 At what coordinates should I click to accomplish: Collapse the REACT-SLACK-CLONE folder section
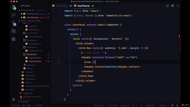point(31,21)
